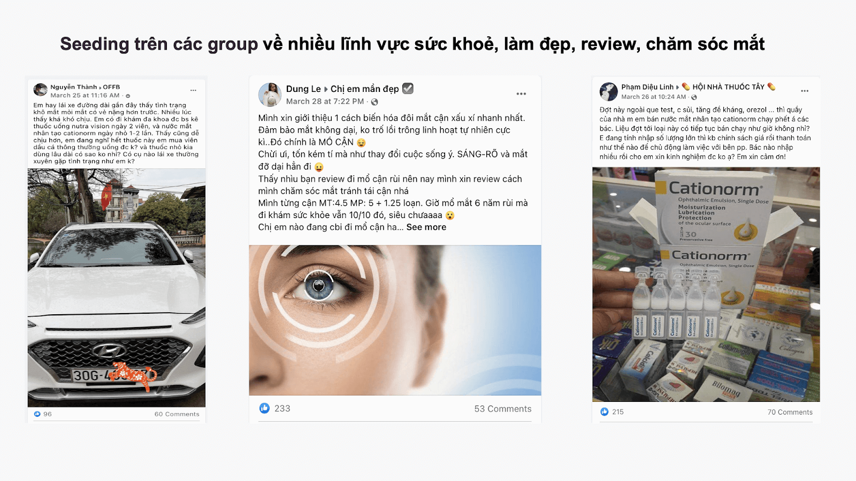Click verified checkmark beside Chị em mần đẹp
This screenshot has height=481, width=856.
tap(408, 88)
